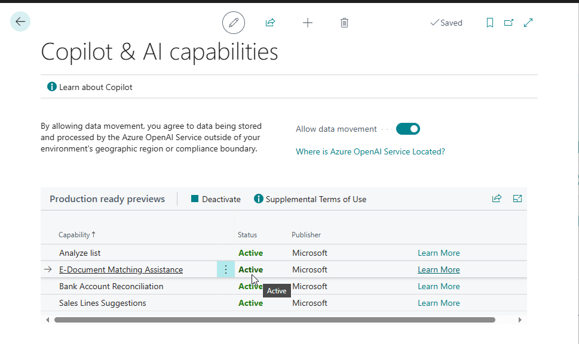Click the Publisher column header
579x344 pixels.
(306, 235)
